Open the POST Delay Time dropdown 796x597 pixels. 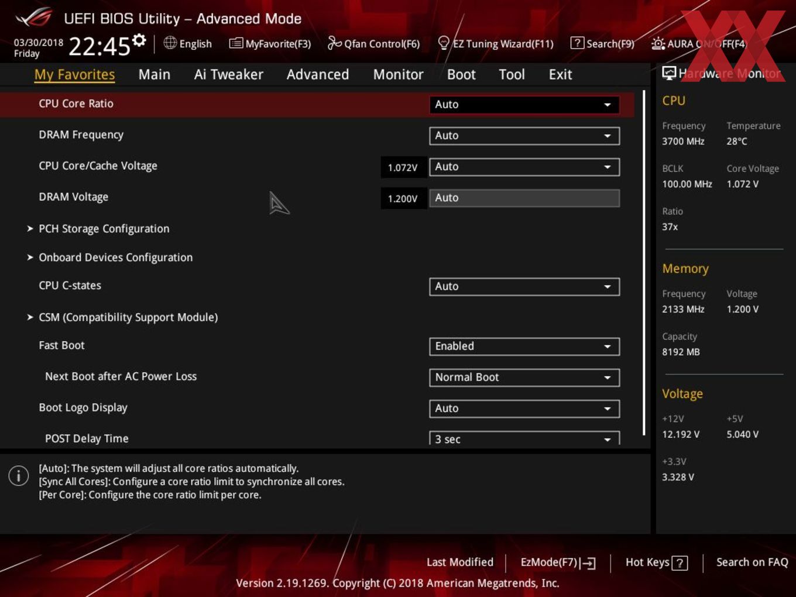click(x=524, y=438)
